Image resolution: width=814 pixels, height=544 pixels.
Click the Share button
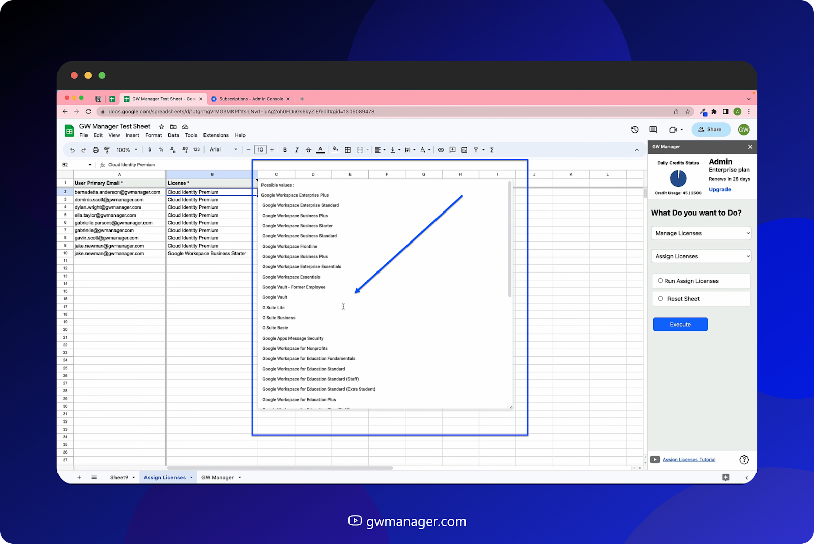(x=711, y=130)
